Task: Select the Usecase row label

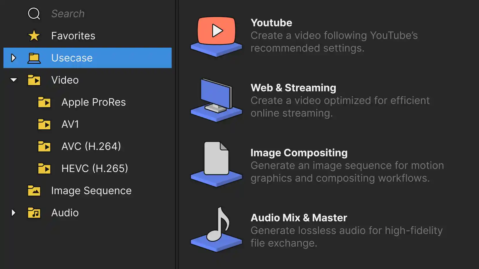Action: tap(72, 58)
